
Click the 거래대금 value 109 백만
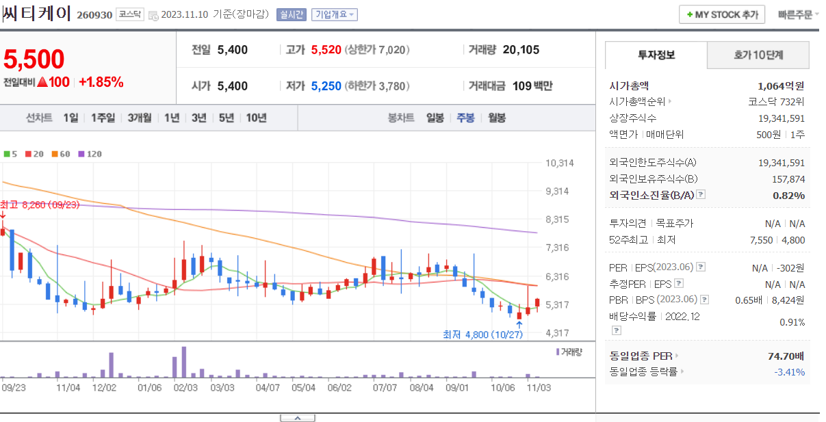coord(532,86)
